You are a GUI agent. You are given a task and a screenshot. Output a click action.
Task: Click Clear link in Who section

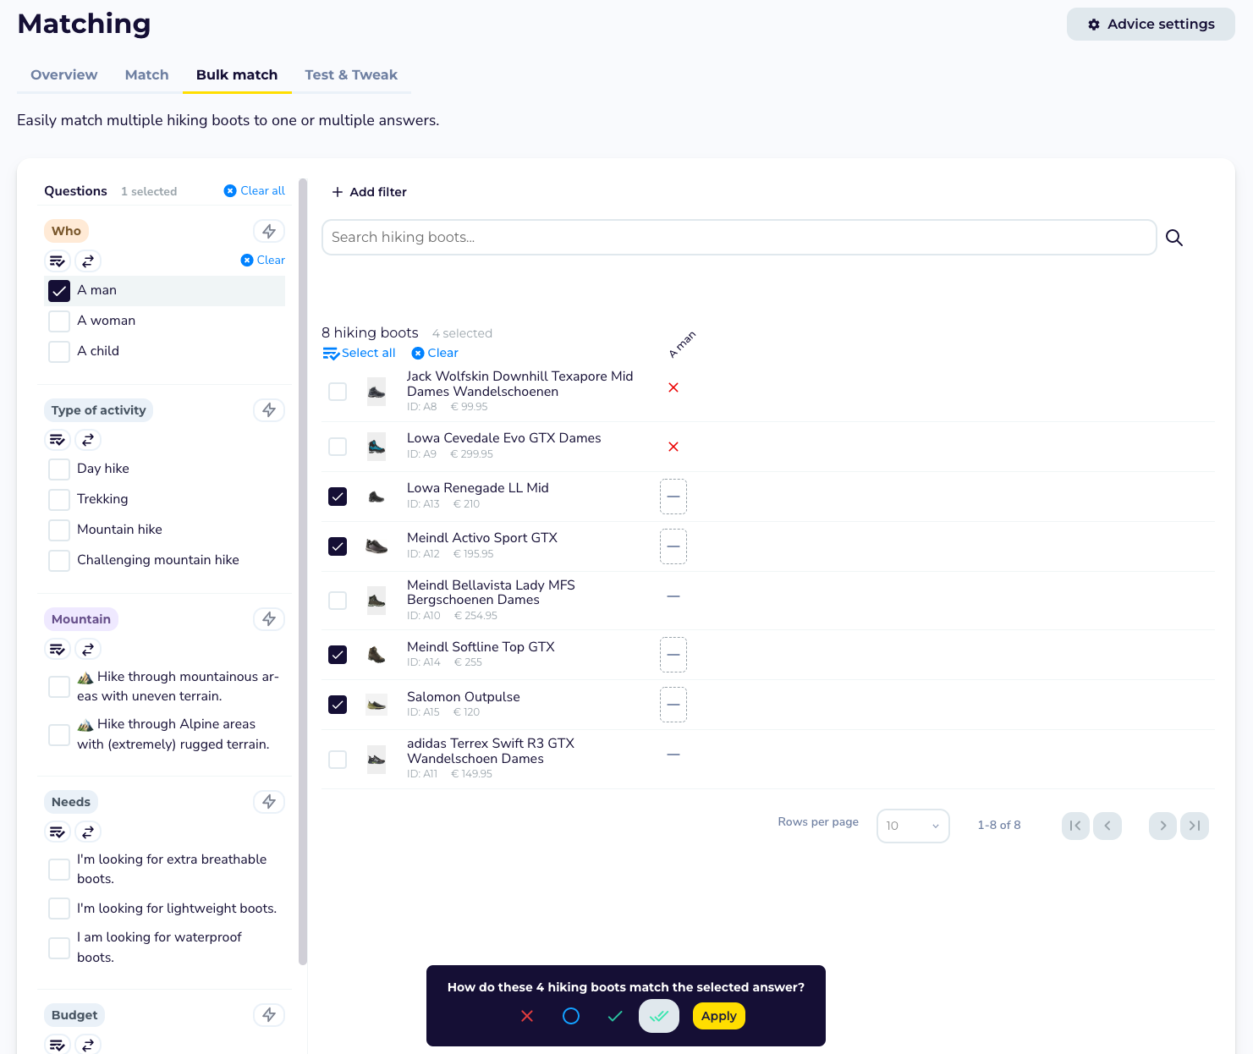263,261
